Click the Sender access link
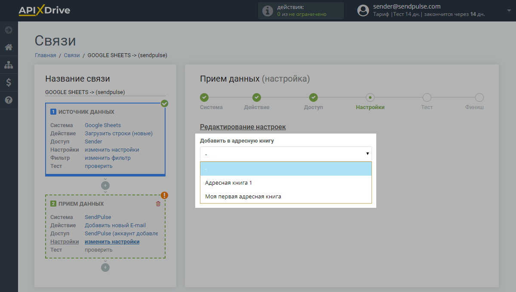 point(93,142)
